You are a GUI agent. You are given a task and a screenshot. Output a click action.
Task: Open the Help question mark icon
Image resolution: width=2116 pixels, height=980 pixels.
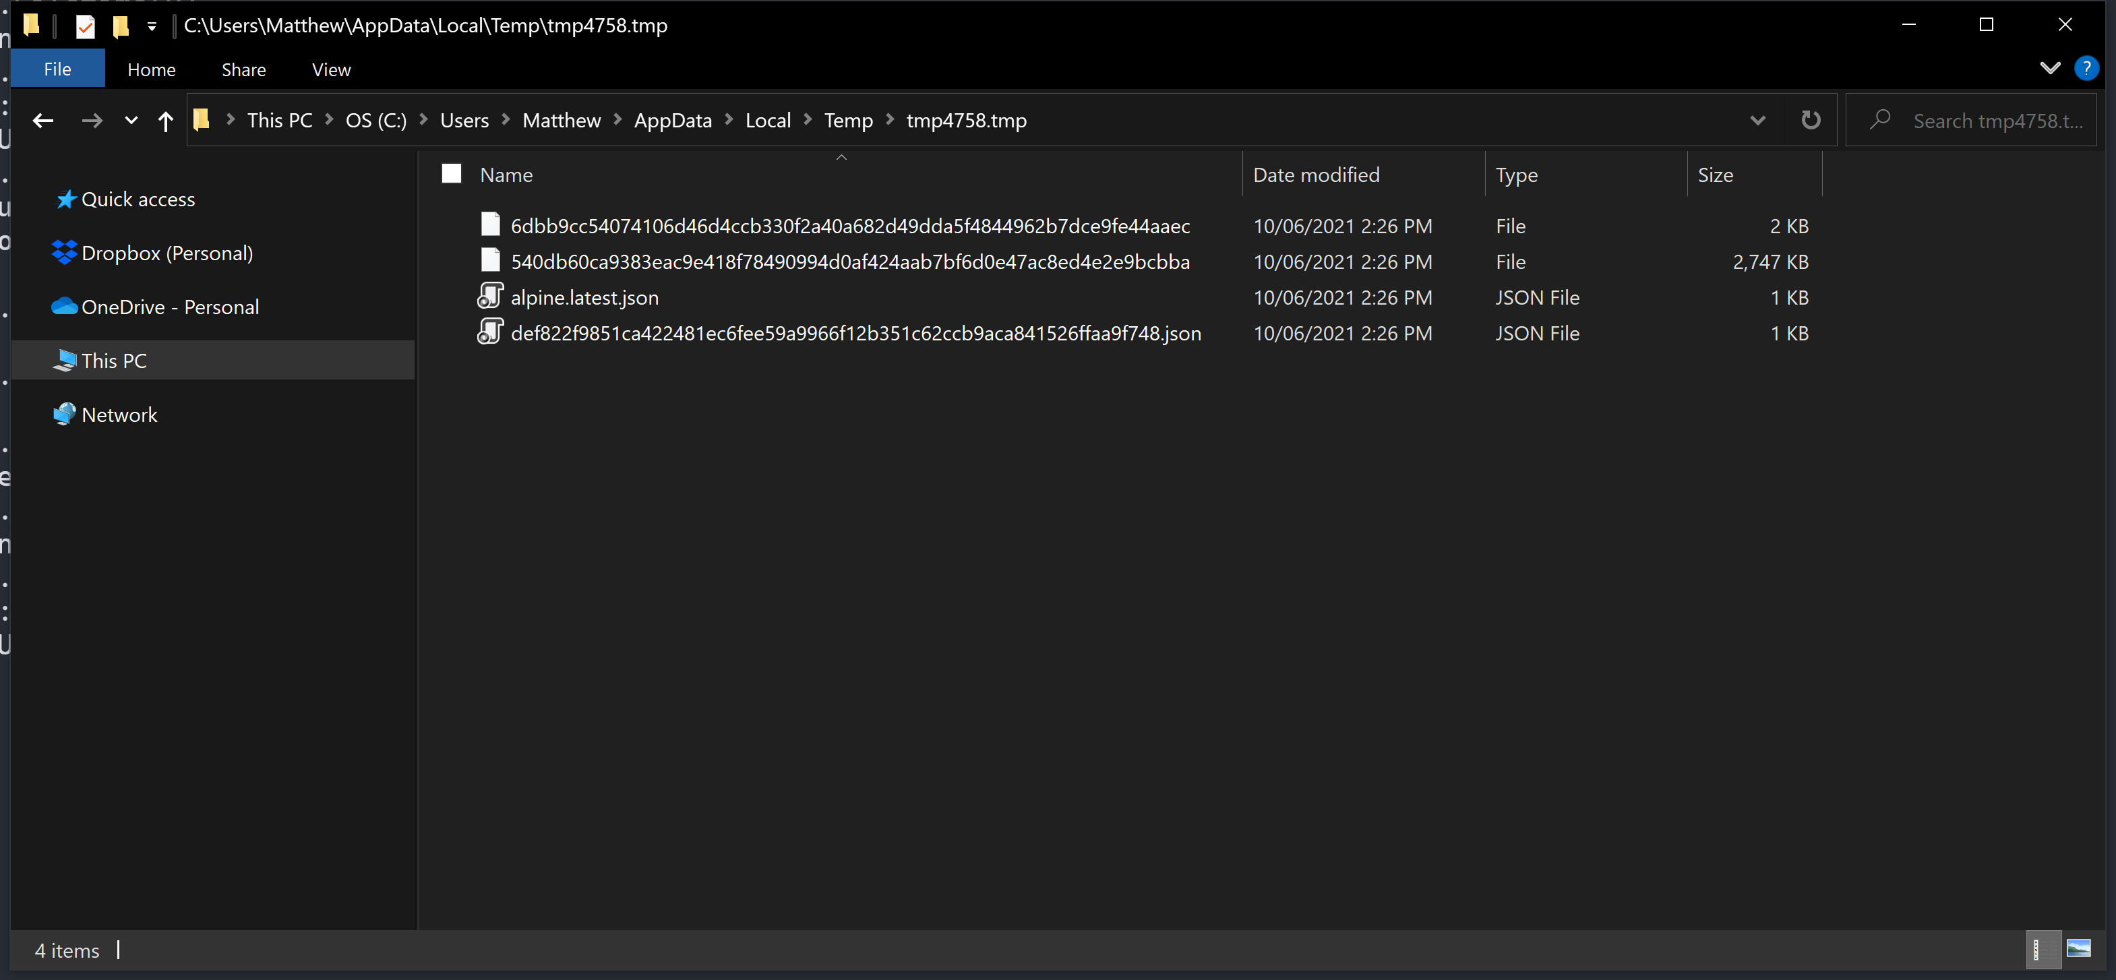click(2086, 68)
